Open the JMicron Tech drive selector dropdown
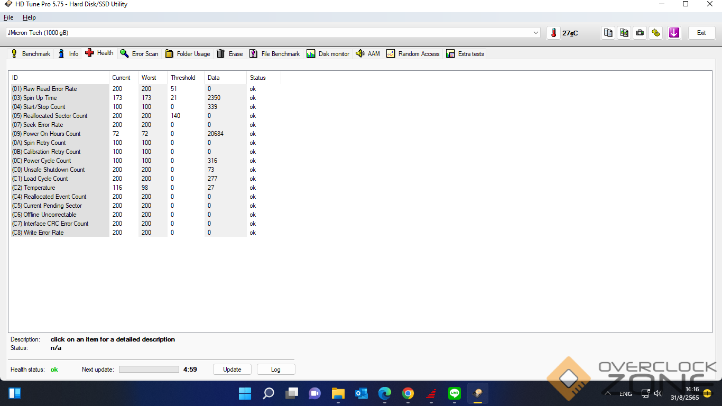This screenshot has height=406, width=722. [x=273, y=33]
